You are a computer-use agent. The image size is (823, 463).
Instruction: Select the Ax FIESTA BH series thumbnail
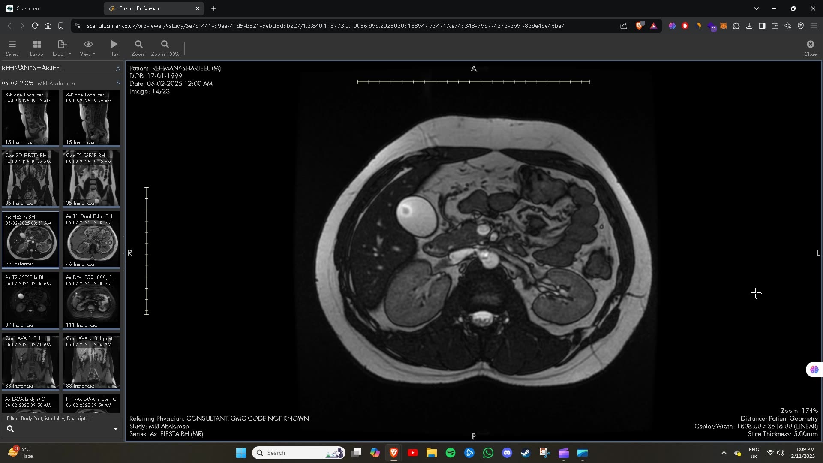[x=30, y=239]
